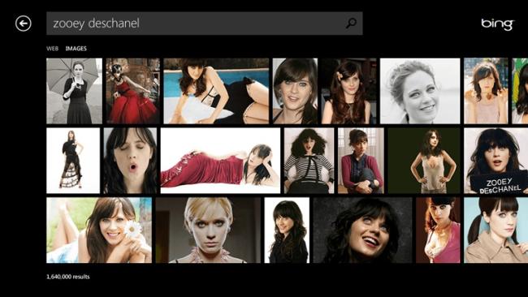Viewport: 528px width, 297px height.
Task: Select the laughing upward-looking portrait thumbnail
Action: (362, 230)
